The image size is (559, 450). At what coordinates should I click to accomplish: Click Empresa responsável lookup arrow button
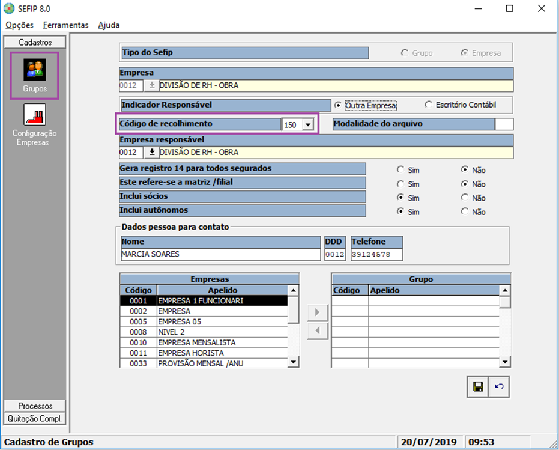151,153
